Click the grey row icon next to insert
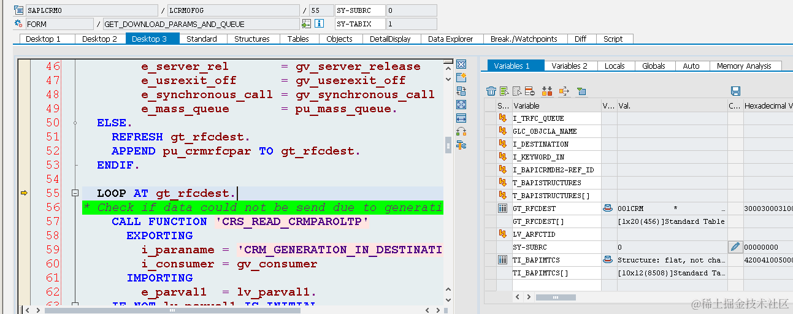The height and width of the screenshot is (314, 793). pyautogui.click(x=517, y=91)
